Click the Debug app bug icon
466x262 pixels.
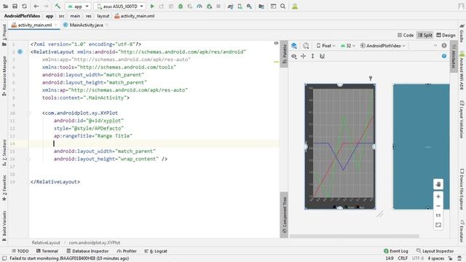pyautogui.click(x=181, y=7)
